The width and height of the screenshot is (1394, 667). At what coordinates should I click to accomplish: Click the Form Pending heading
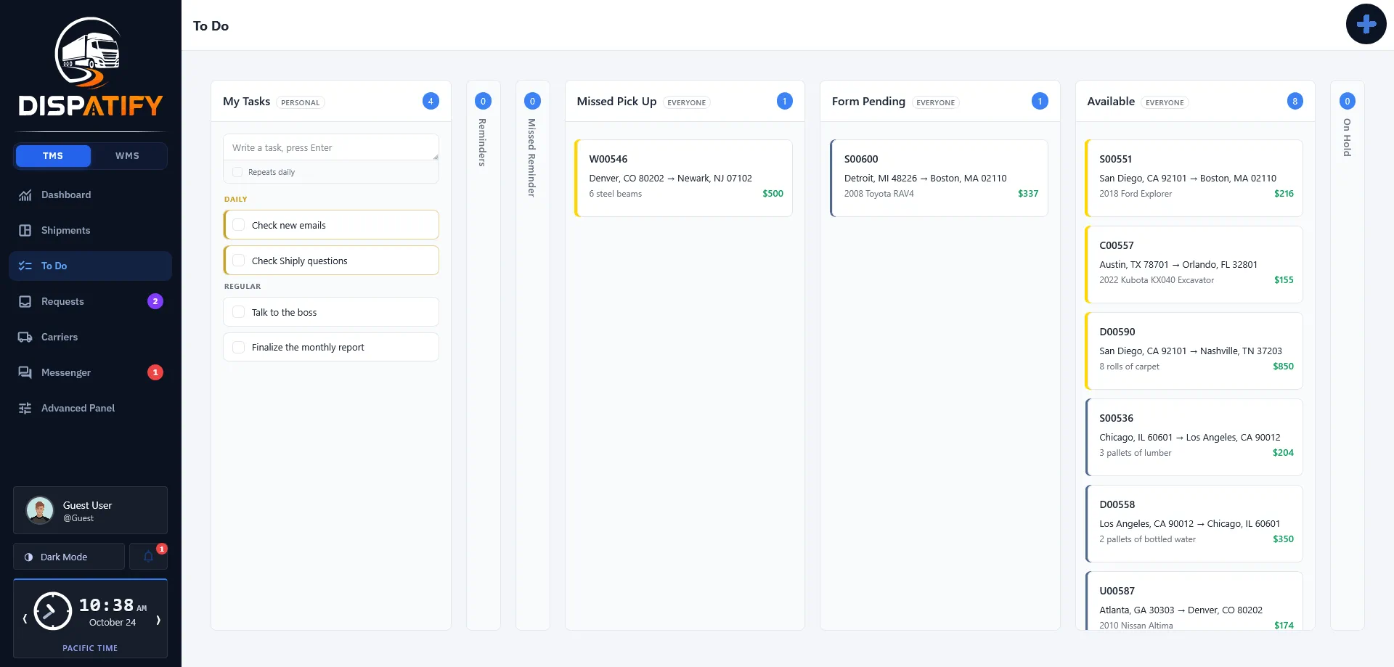point(868,102)
